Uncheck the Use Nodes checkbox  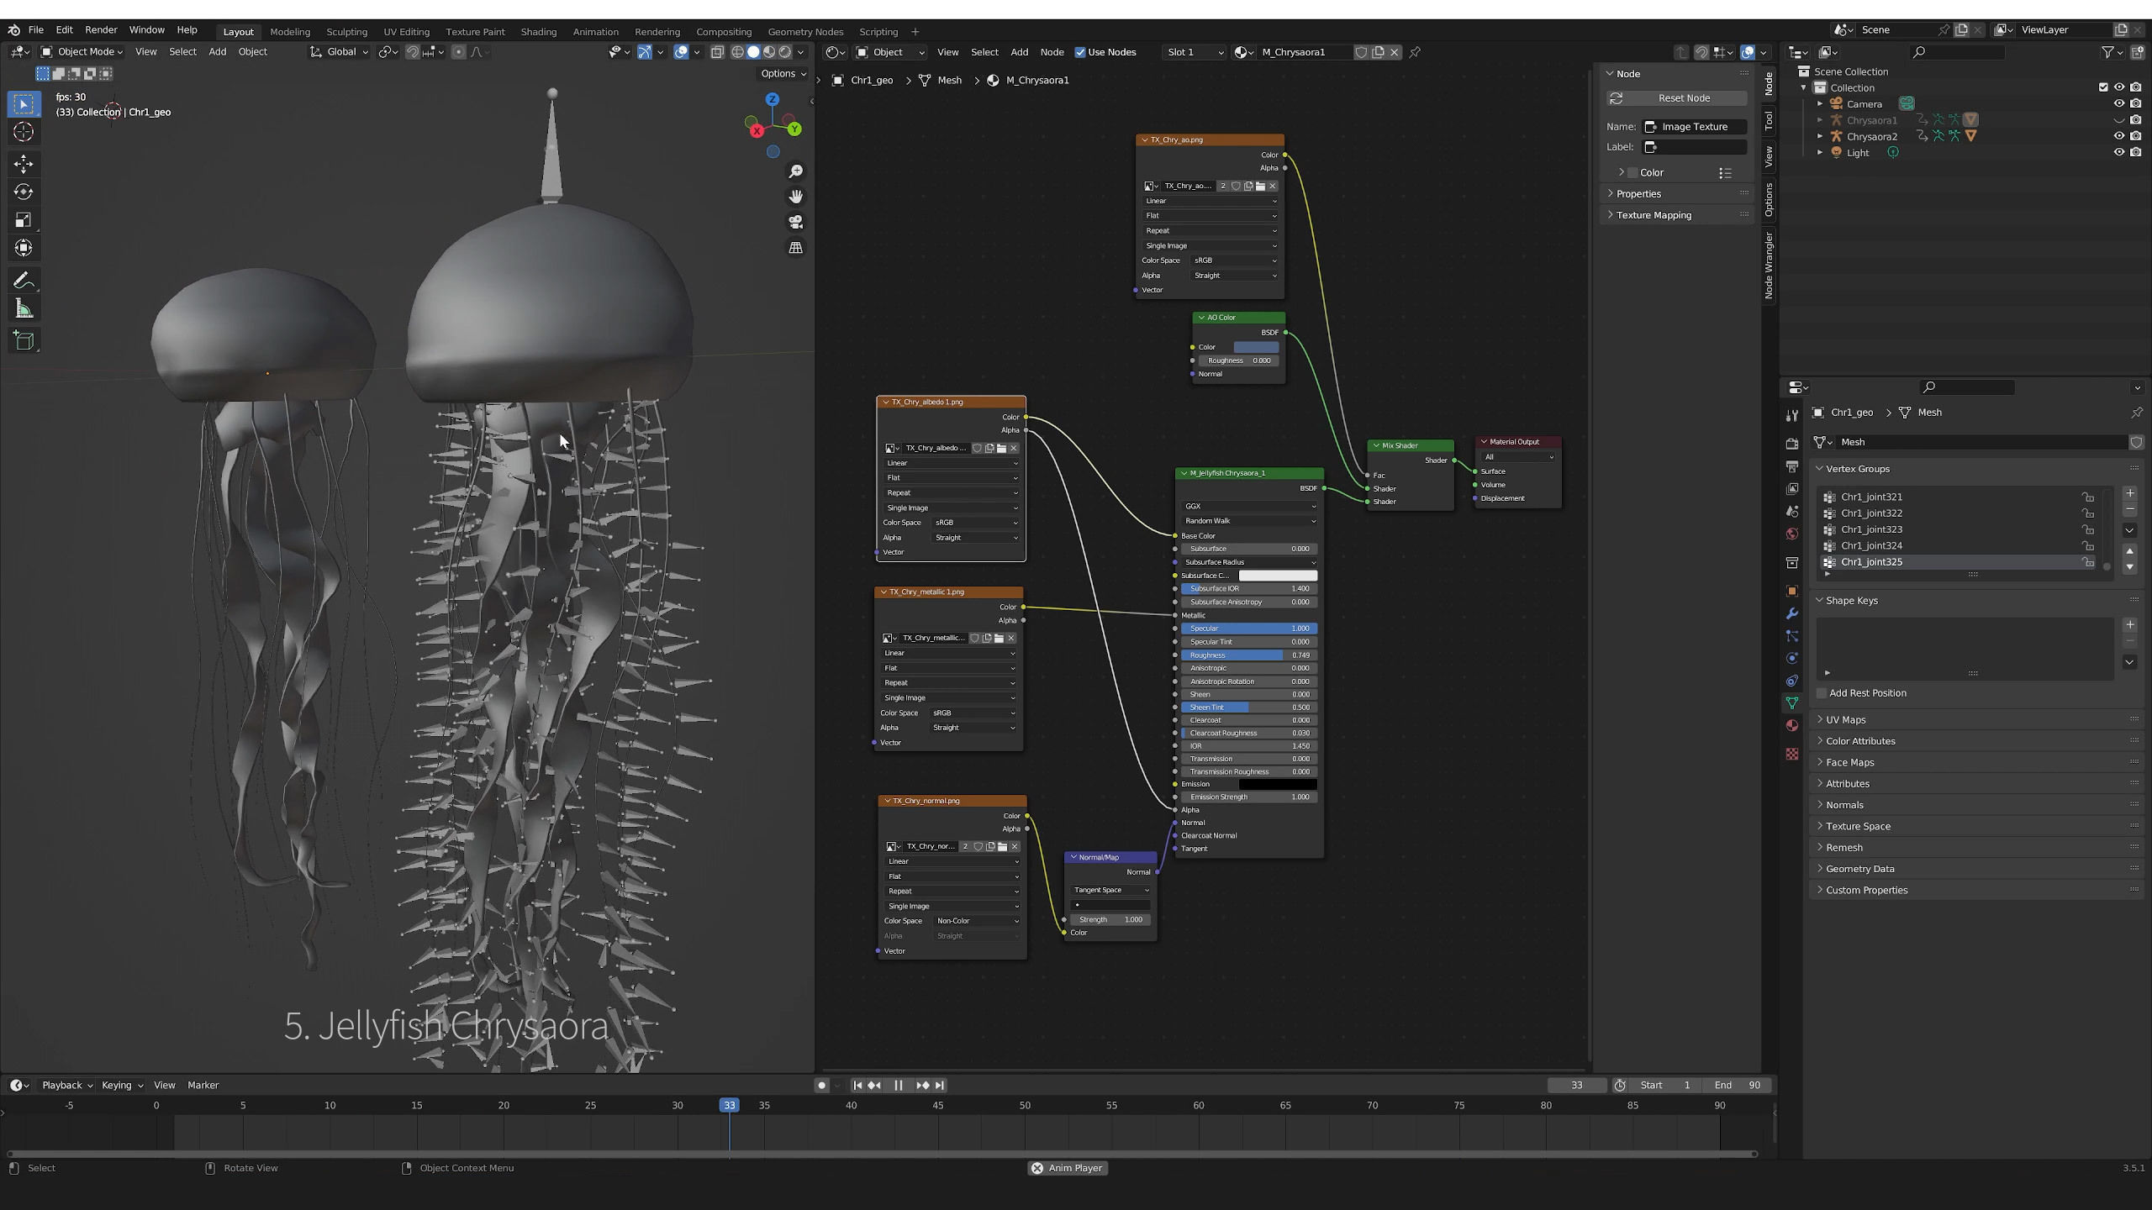point(1080,52)
